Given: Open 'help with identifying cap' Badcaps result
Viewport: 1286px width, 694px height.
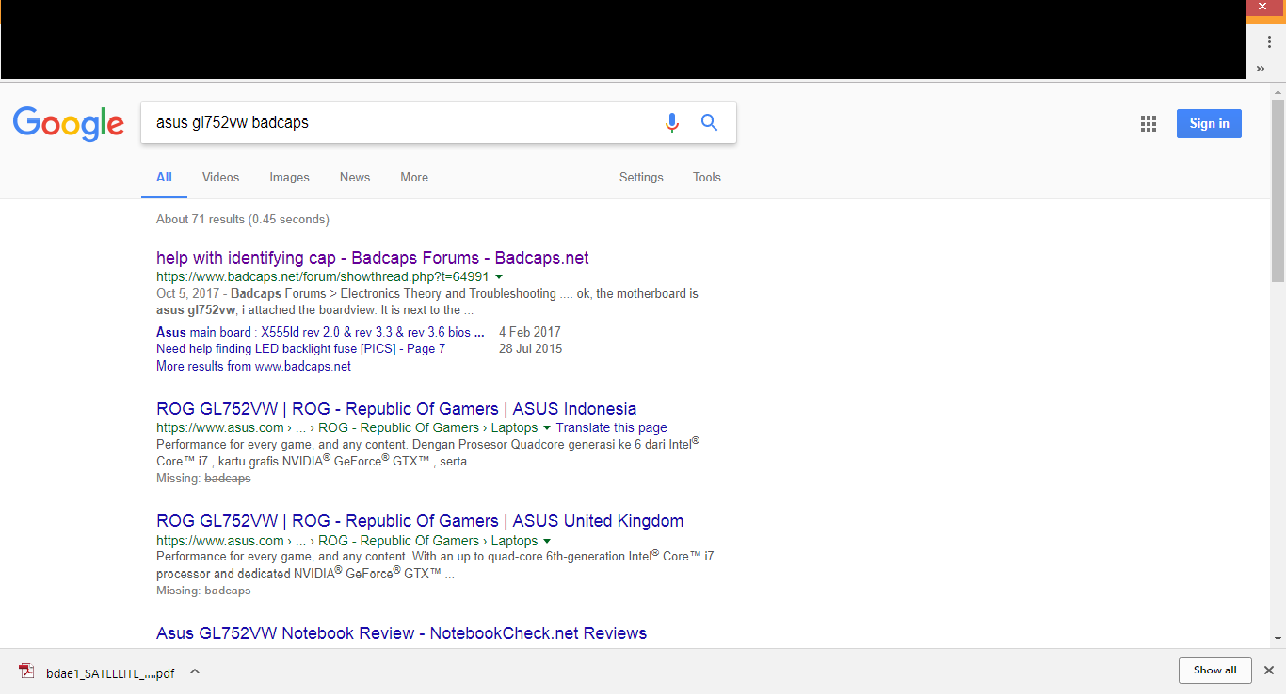Looking at the screenshot, I should [373, 258].
